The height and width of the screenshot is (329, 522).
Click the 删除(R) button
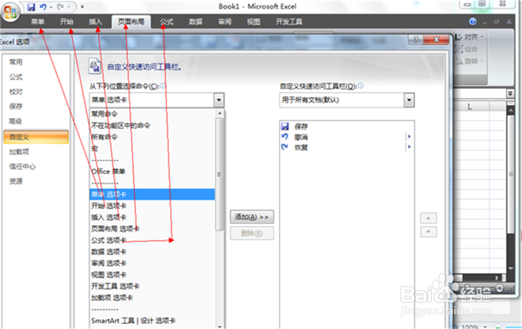click(x=252, y=234)
